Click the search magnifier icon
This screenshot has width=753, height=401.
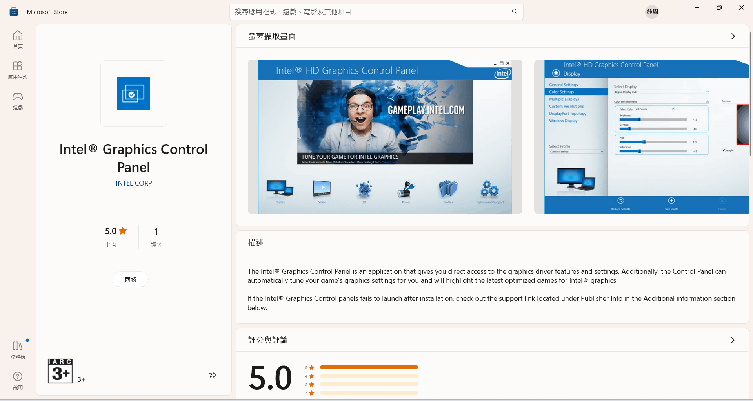515,12
